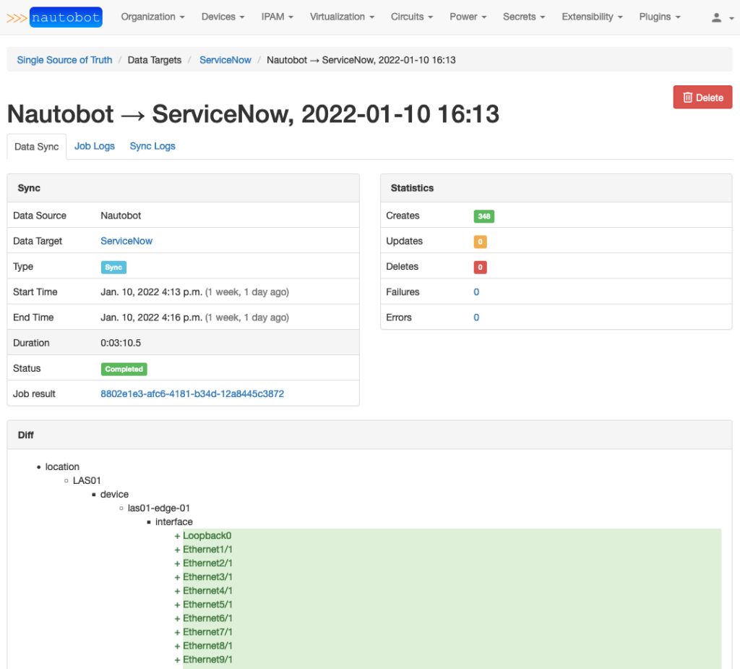Open the Power menu
Screen dimensions: 740x669
(468, 17)
